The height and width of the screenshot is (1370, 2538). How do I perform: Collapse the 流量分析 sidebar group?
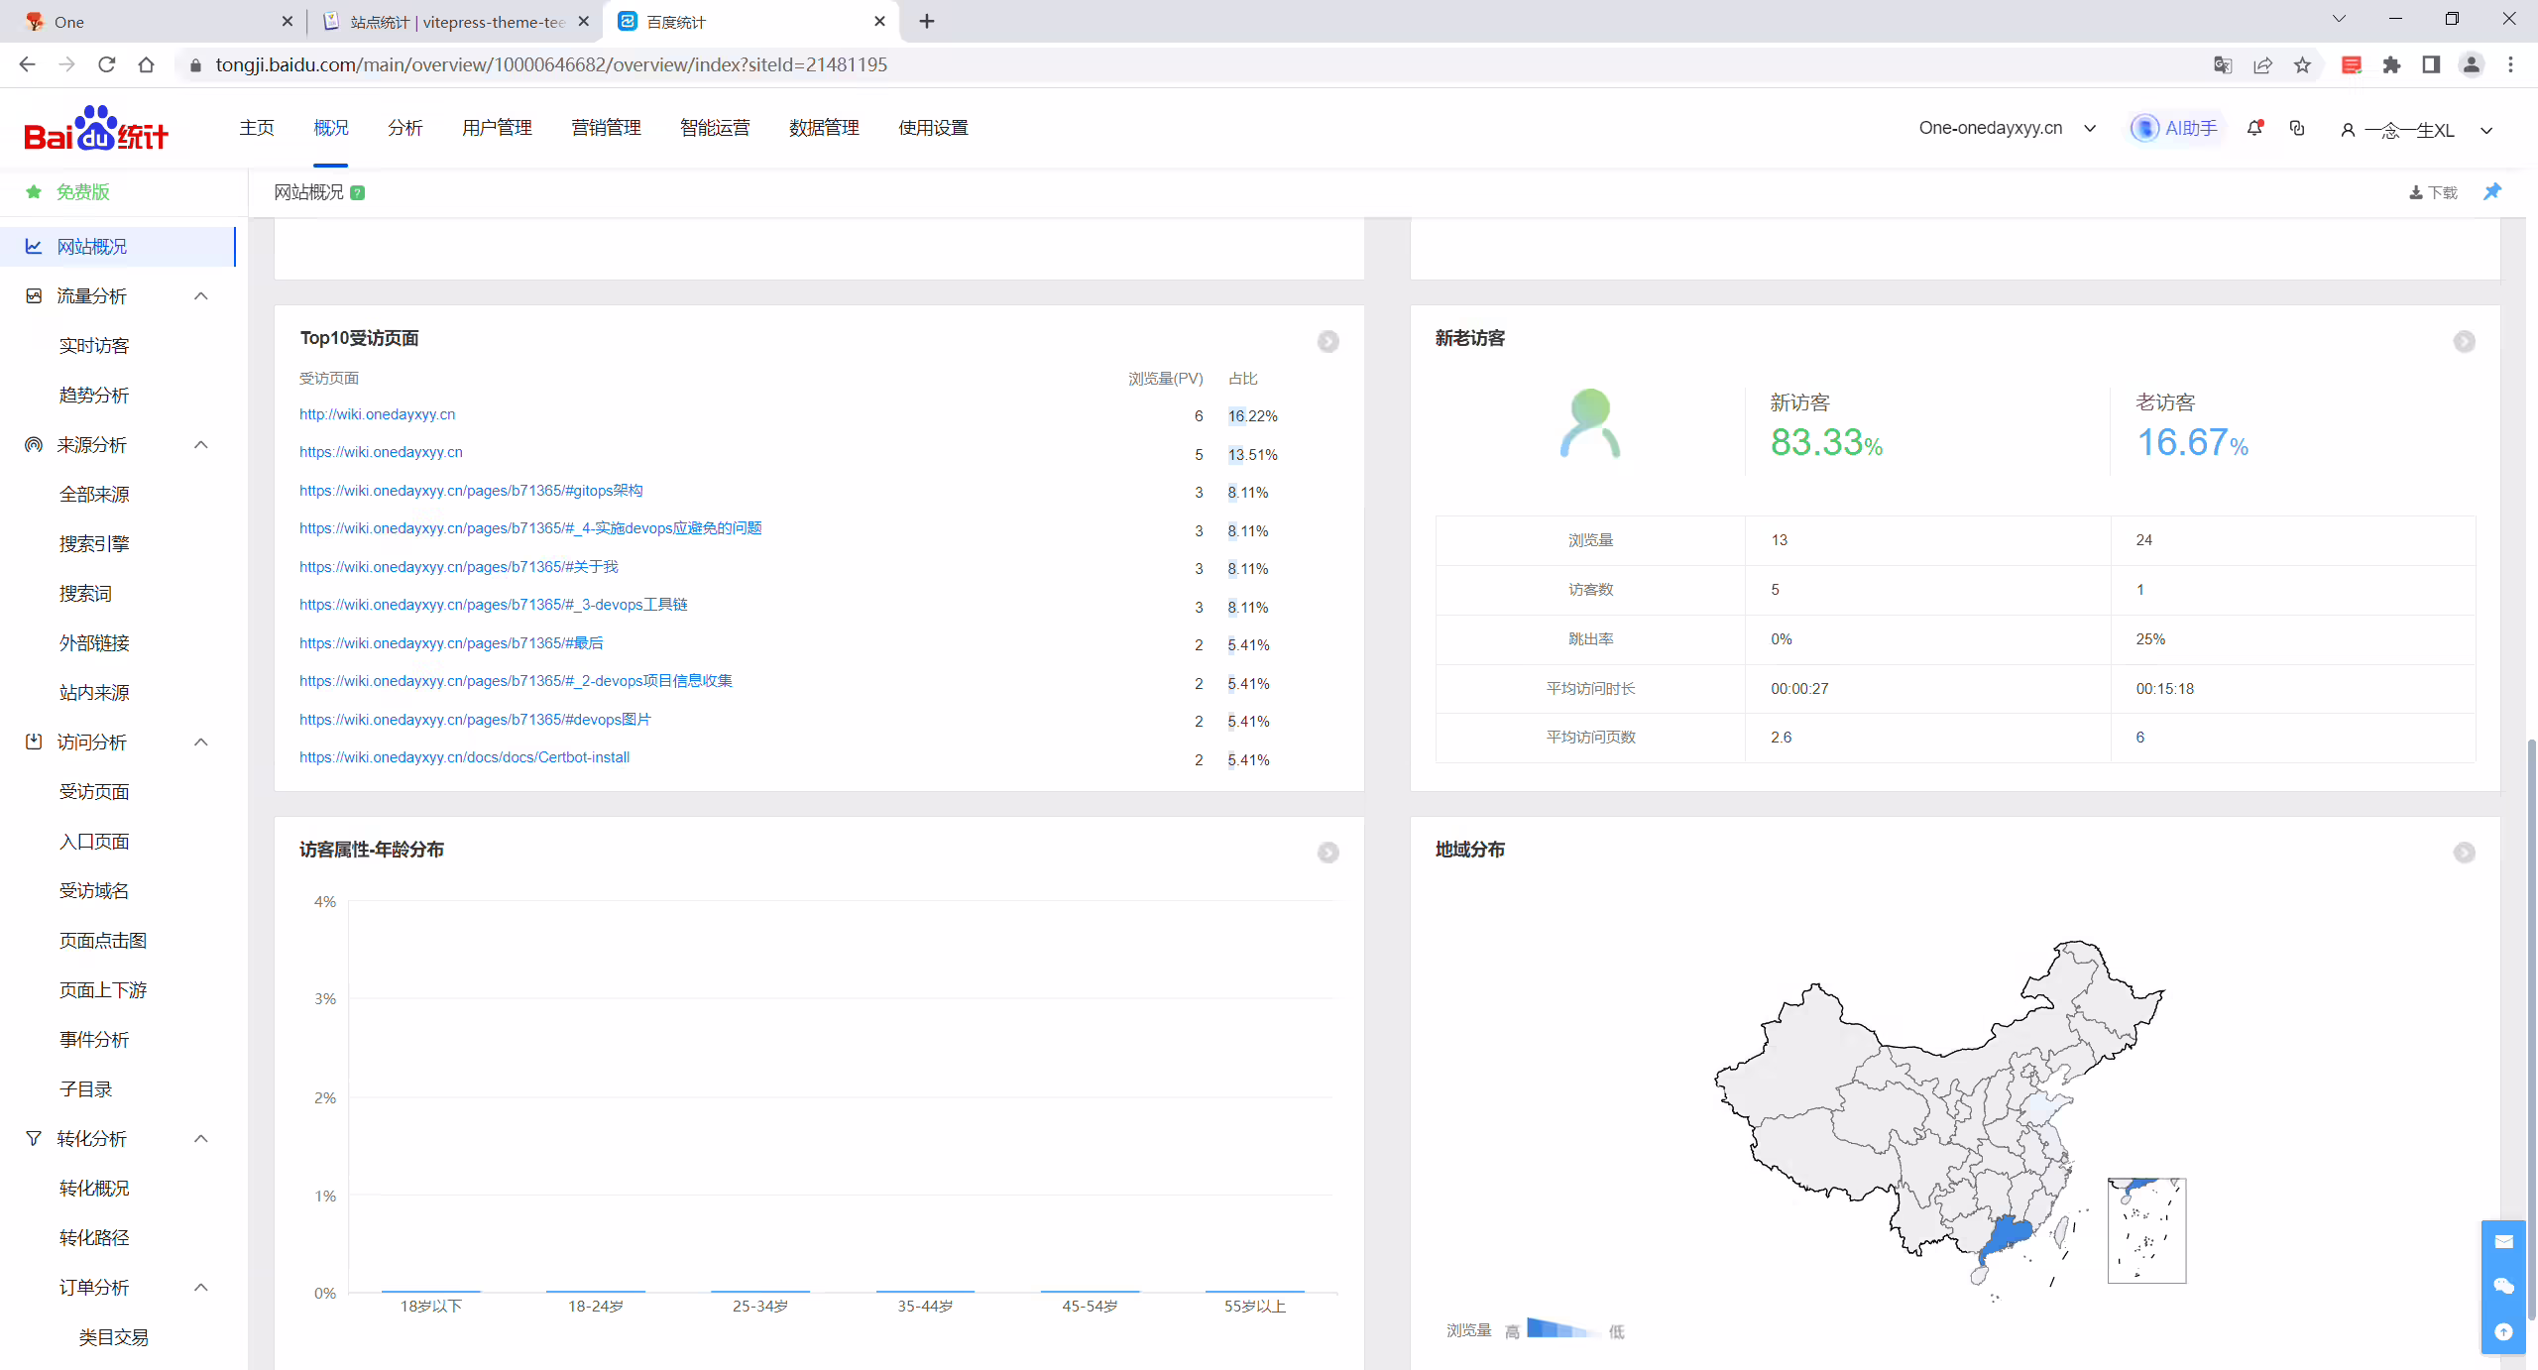201,295
